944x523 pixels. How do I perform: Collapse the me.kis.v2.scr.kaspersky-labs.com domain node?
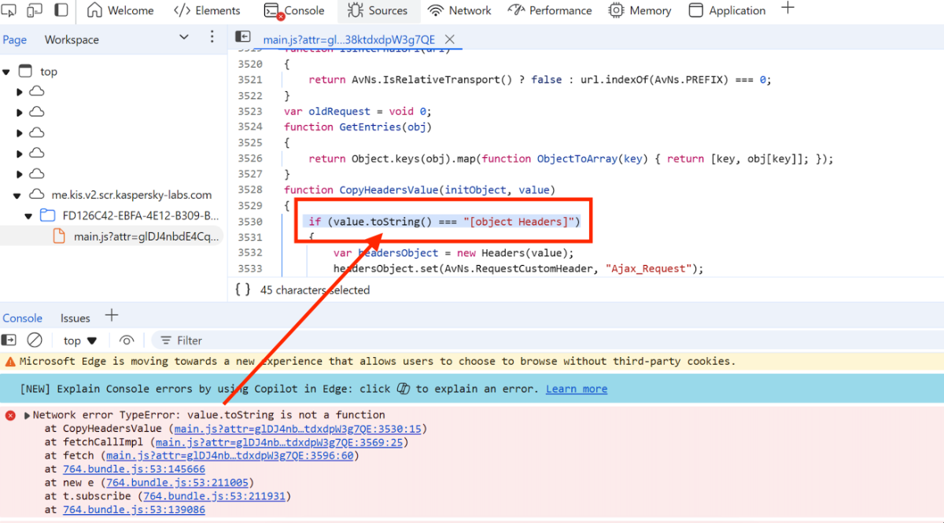point(17,195)
